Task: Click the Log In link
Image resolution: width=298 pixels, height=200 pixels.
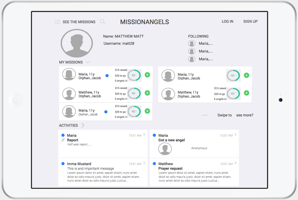Action: tap(227, 21)
